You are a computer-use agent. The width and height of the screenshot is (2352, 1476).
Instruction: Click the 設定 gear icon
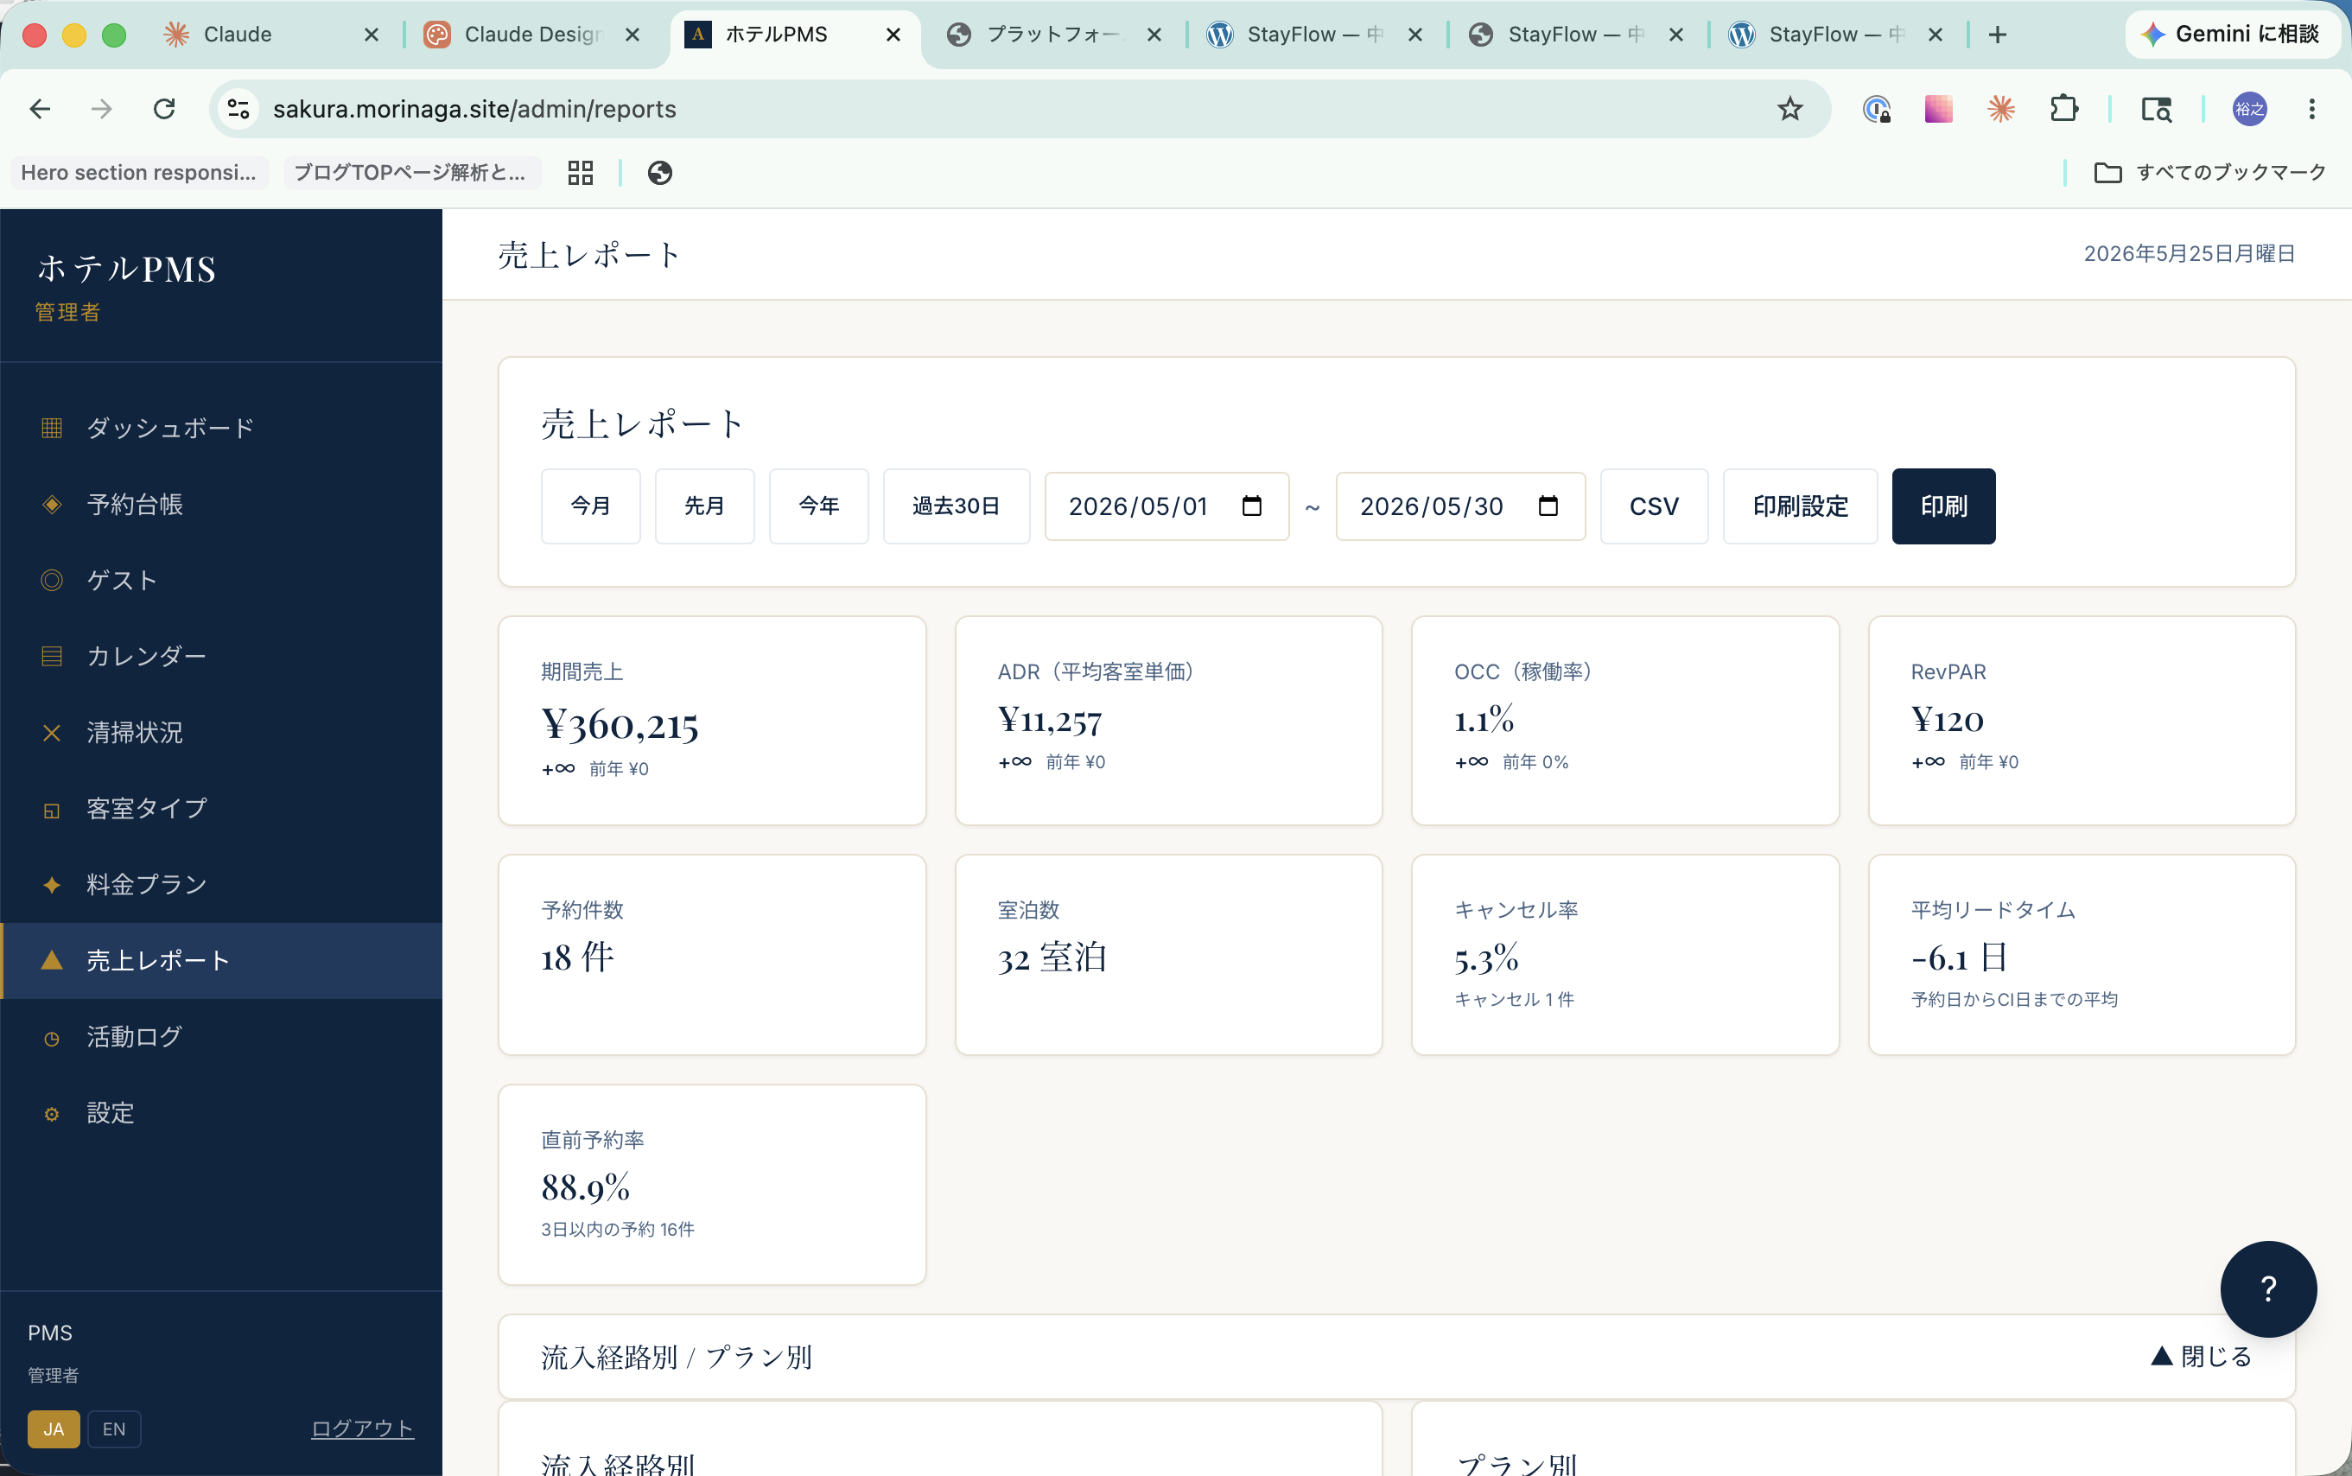point(52,1114)
